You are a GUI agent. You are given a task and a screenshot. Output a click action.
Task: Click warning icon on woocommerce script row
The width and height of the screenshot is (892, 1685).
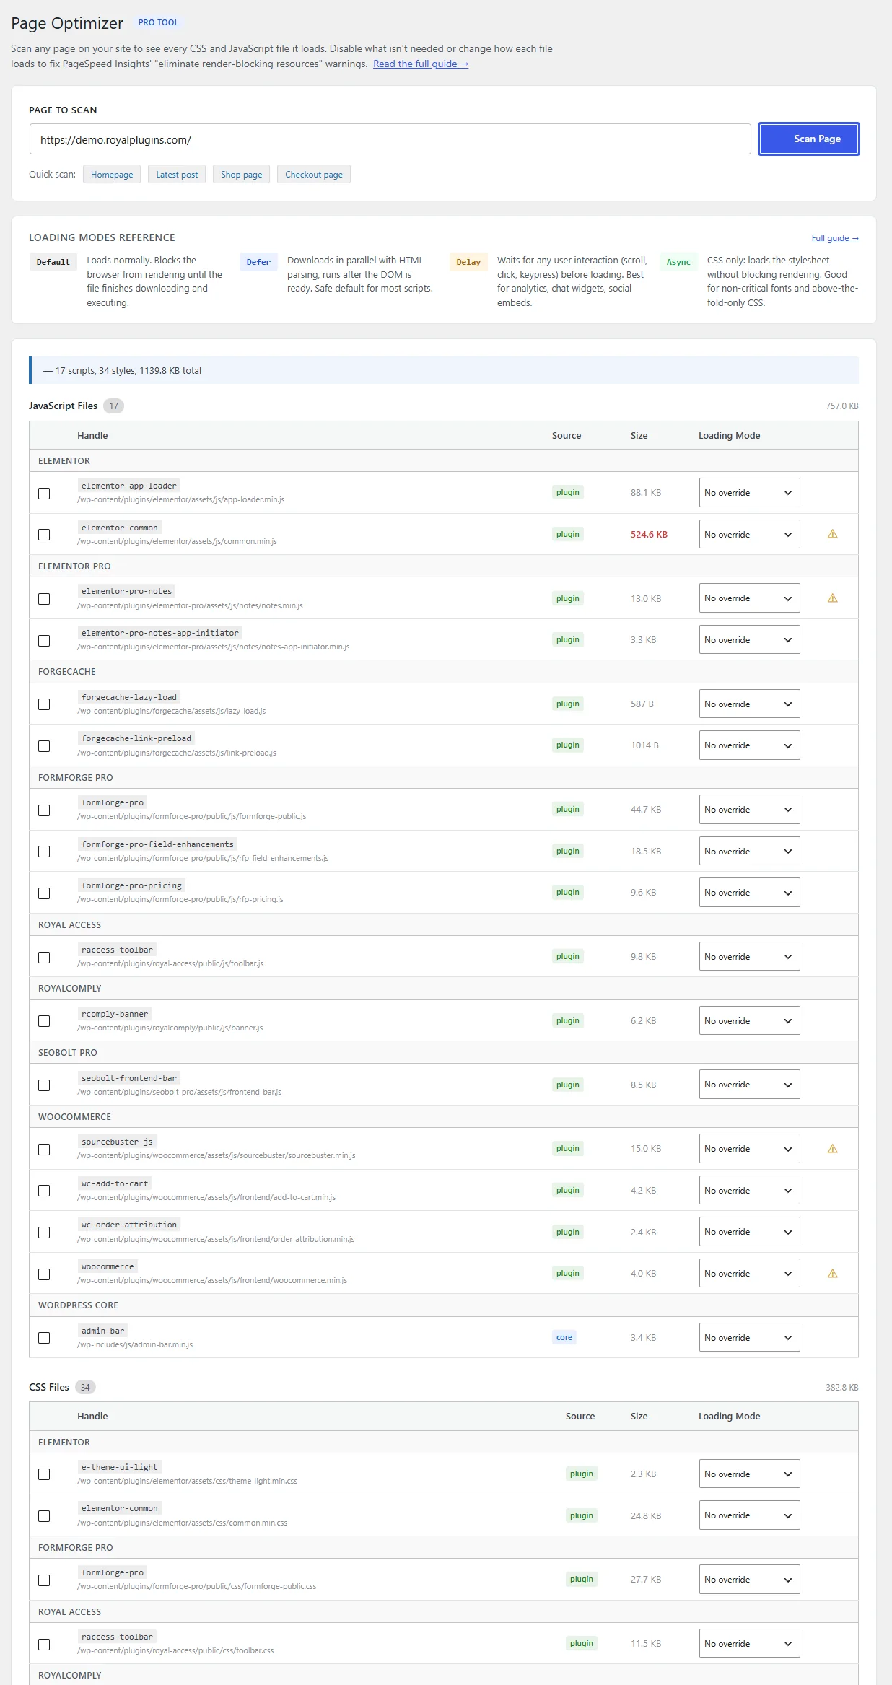[832, 1274]
